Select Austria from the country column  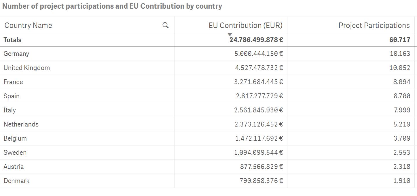14,167
